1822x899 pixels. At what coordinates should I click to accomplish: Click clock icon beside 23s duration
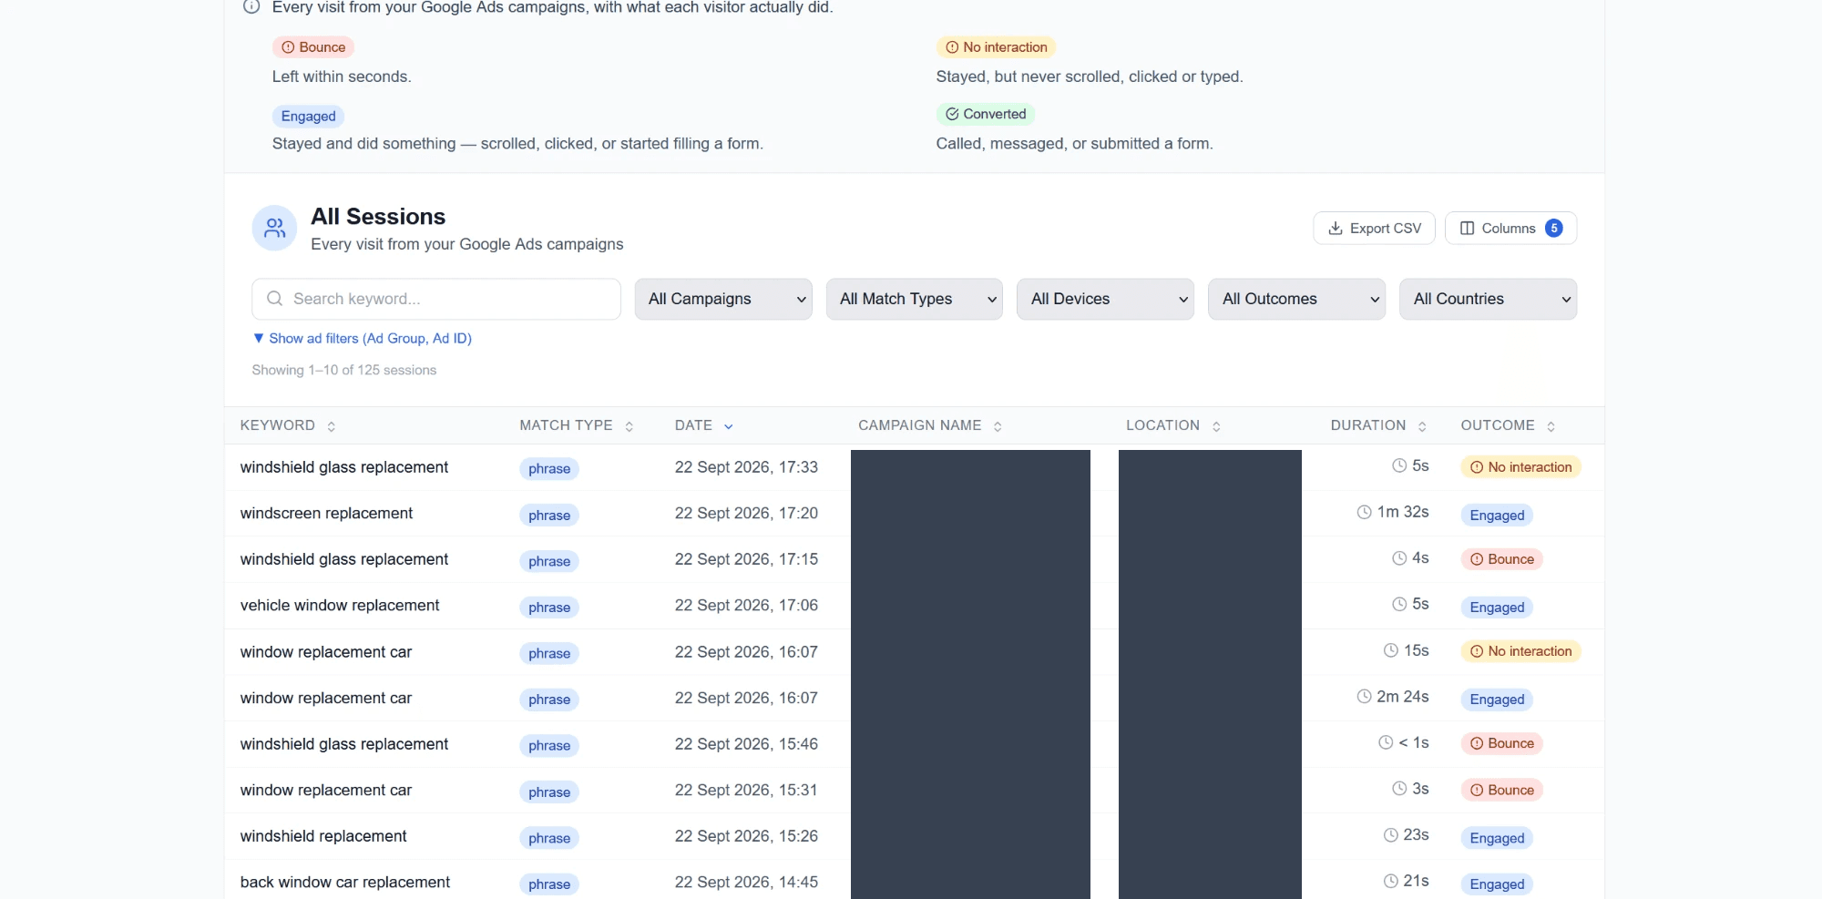[1390, 835]
